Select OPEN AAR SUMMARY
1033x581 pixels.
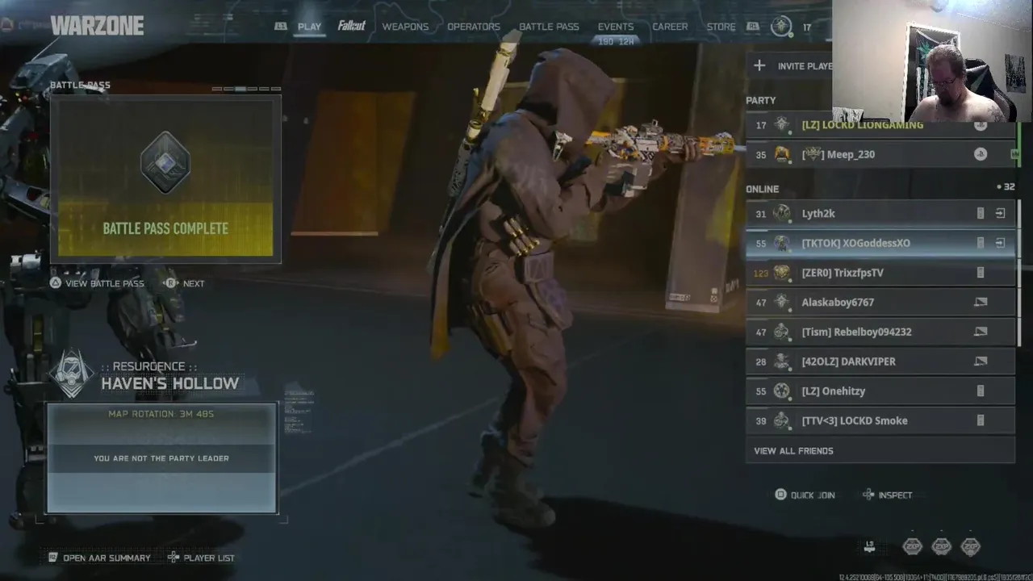click(x=99, y=558)
